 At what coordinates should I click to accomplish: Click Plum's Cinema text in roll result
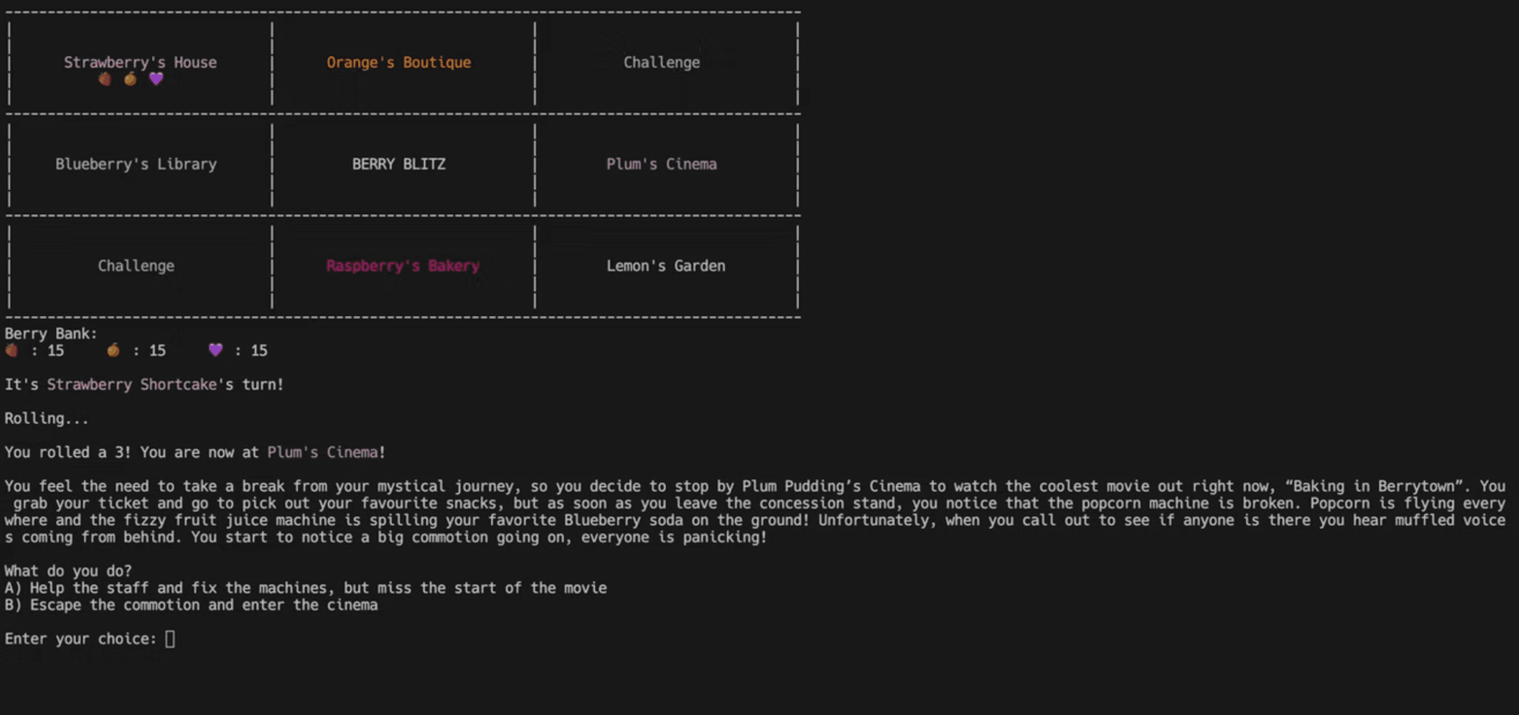(x=322, y=452)
